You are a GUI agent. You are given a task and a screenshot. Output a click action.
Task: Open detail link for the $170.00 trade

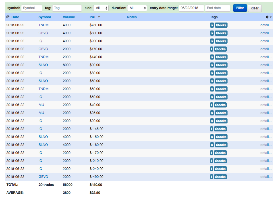(266, 49)
